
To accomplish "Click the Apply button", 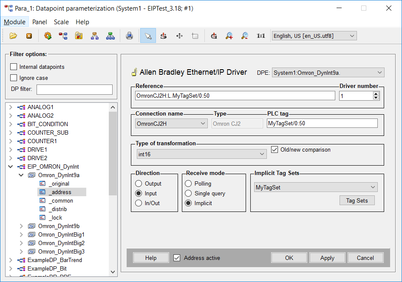I will coord(327,258).
